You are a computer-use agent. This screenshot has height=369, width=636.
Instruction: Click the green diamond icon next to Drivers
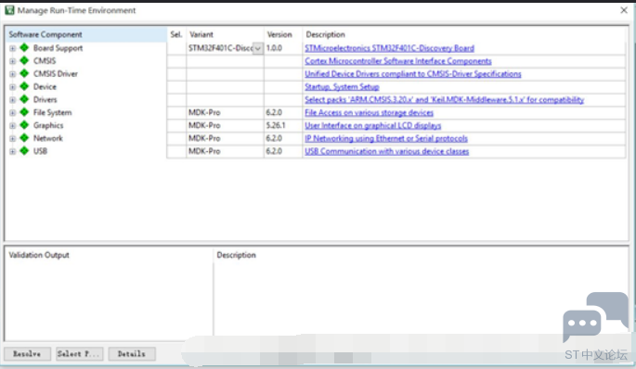point(24,99)
